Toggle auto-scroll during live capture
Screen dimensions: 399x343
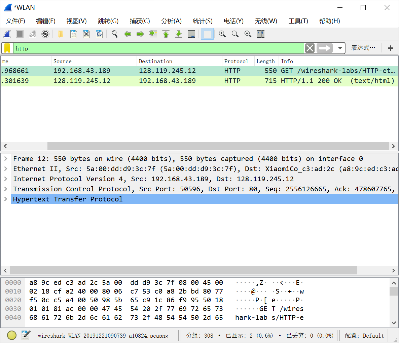[x=191, y=34]
